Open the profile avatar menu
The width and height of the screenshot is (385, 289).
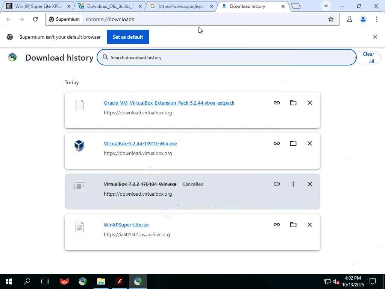point(363,19)
